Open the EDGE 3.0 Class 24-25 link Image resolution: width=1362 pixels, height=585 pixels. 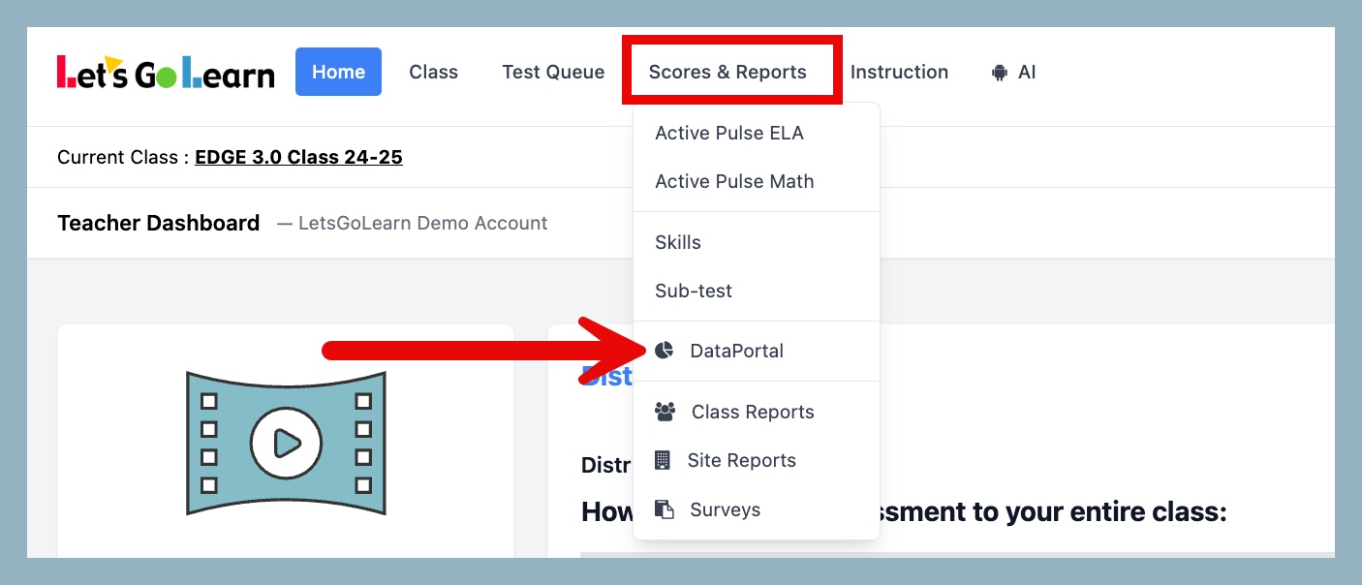click(298, 157)
